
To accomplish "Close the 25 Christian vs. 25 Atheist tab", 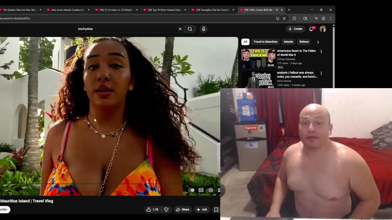I will click(x=137, y=10).
